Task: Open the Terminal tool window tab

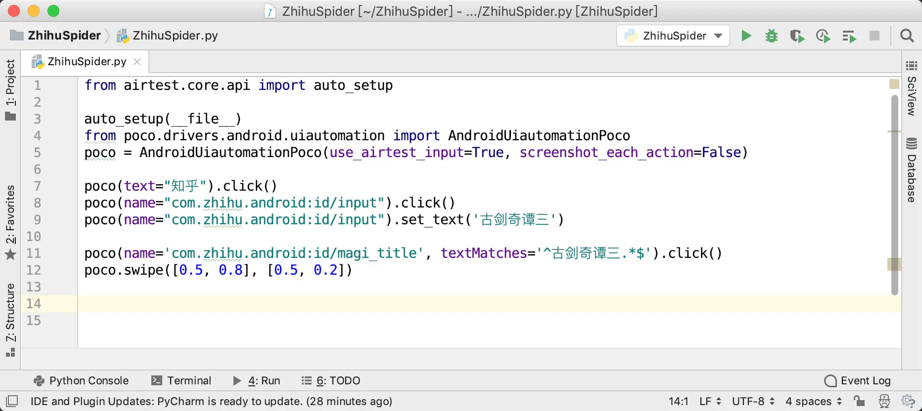Action: [181, 380]
